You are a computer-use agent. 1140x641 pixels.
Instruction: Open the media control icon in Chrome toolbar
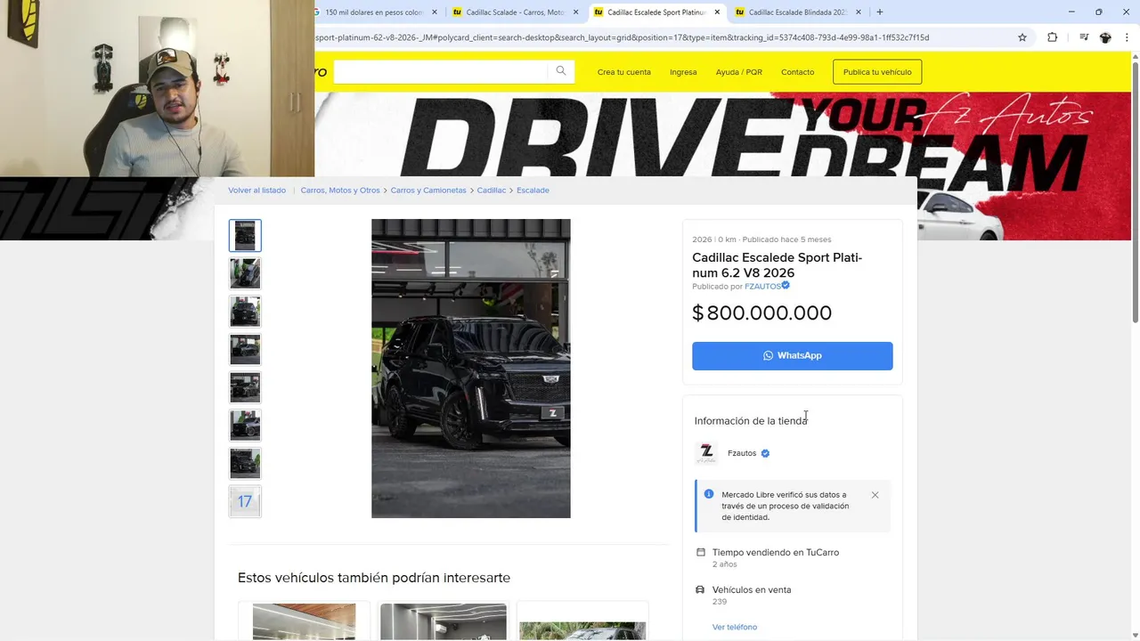click(x=1083, y=37)
